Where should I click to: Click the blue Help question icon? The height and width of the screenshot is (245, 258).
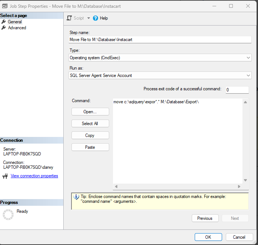tap(96, 18)
